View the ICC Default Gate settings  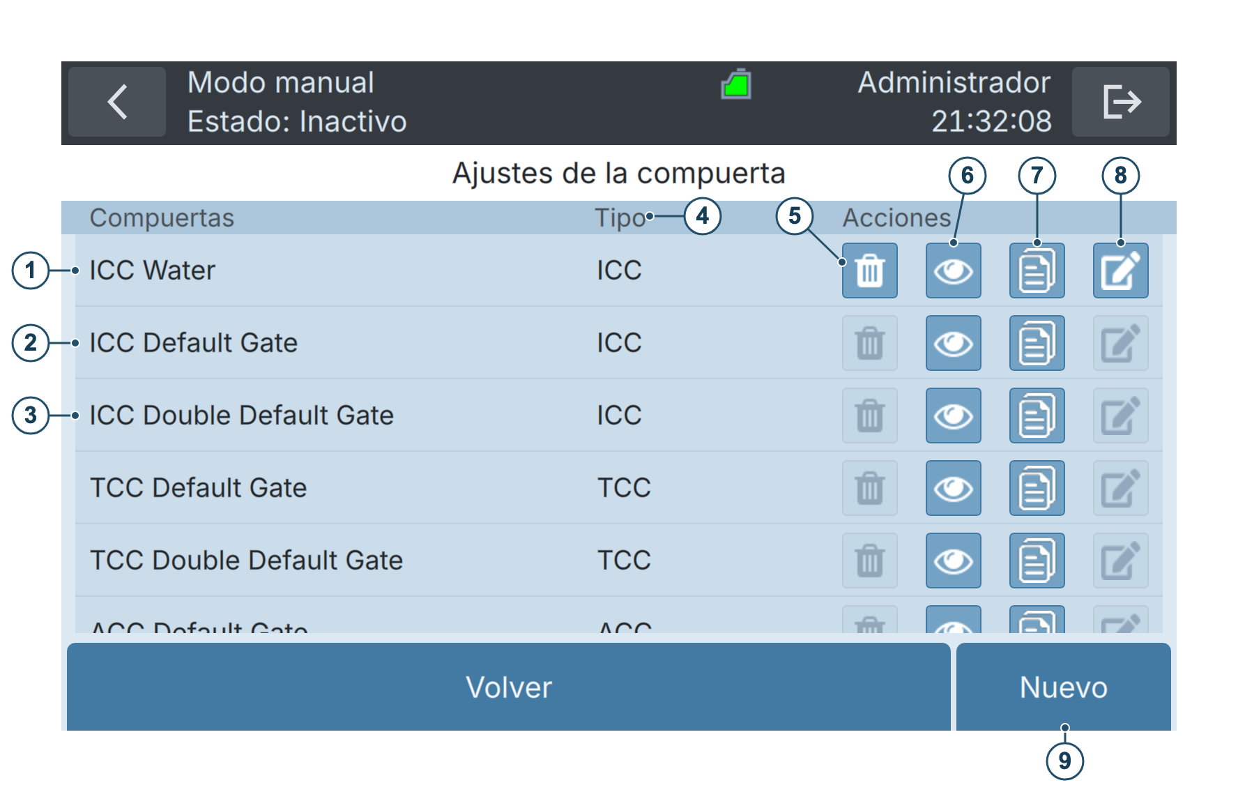(954, 343)
